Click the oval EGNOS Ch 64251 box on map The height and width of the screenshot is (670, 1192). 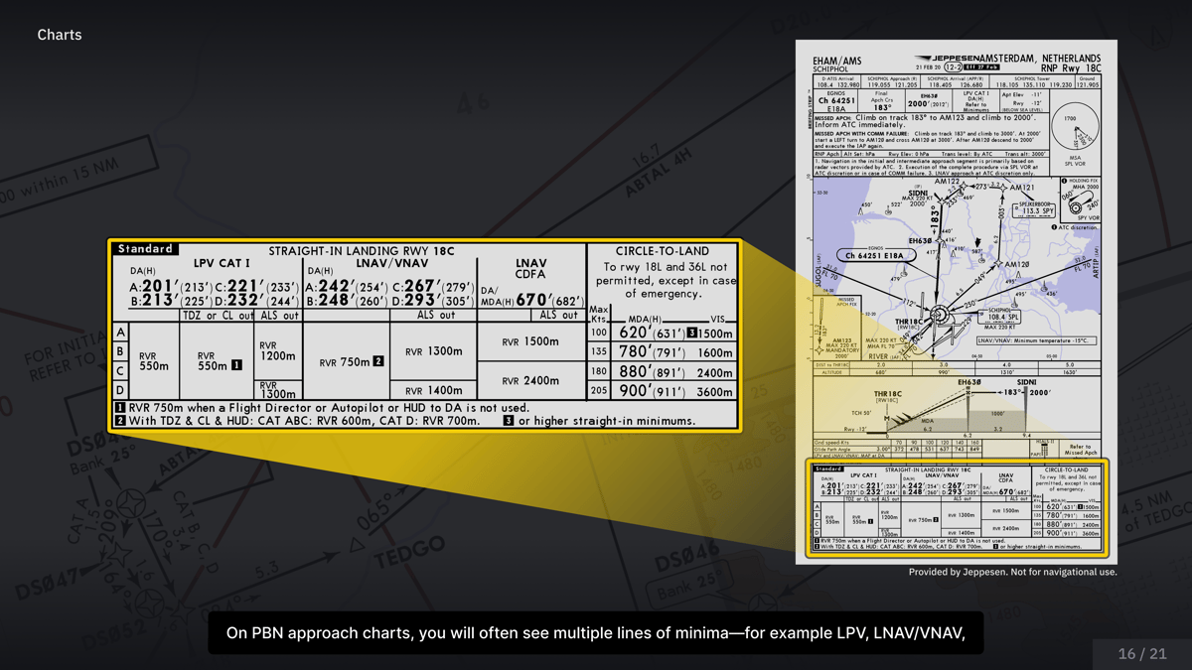tap(875, 255)
